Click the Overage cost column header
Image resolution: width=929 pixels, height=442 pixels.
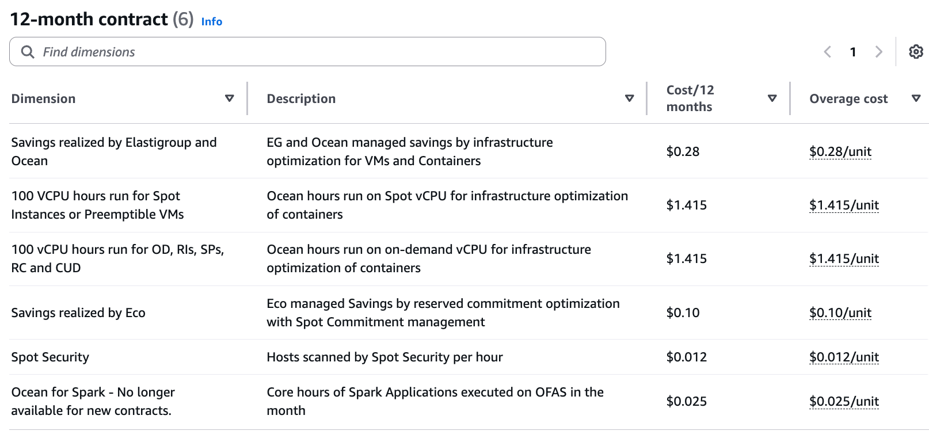click(x=848, y=98)
